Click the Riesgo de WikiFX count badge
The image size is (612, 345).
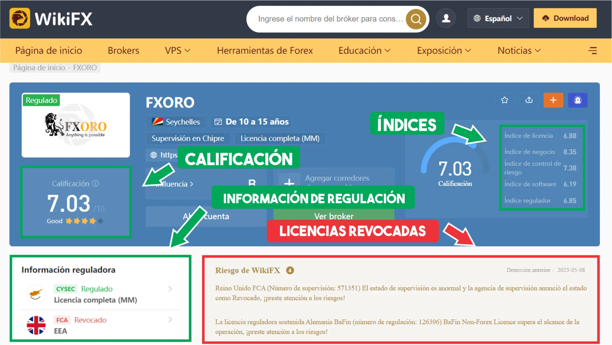point(290,270)
